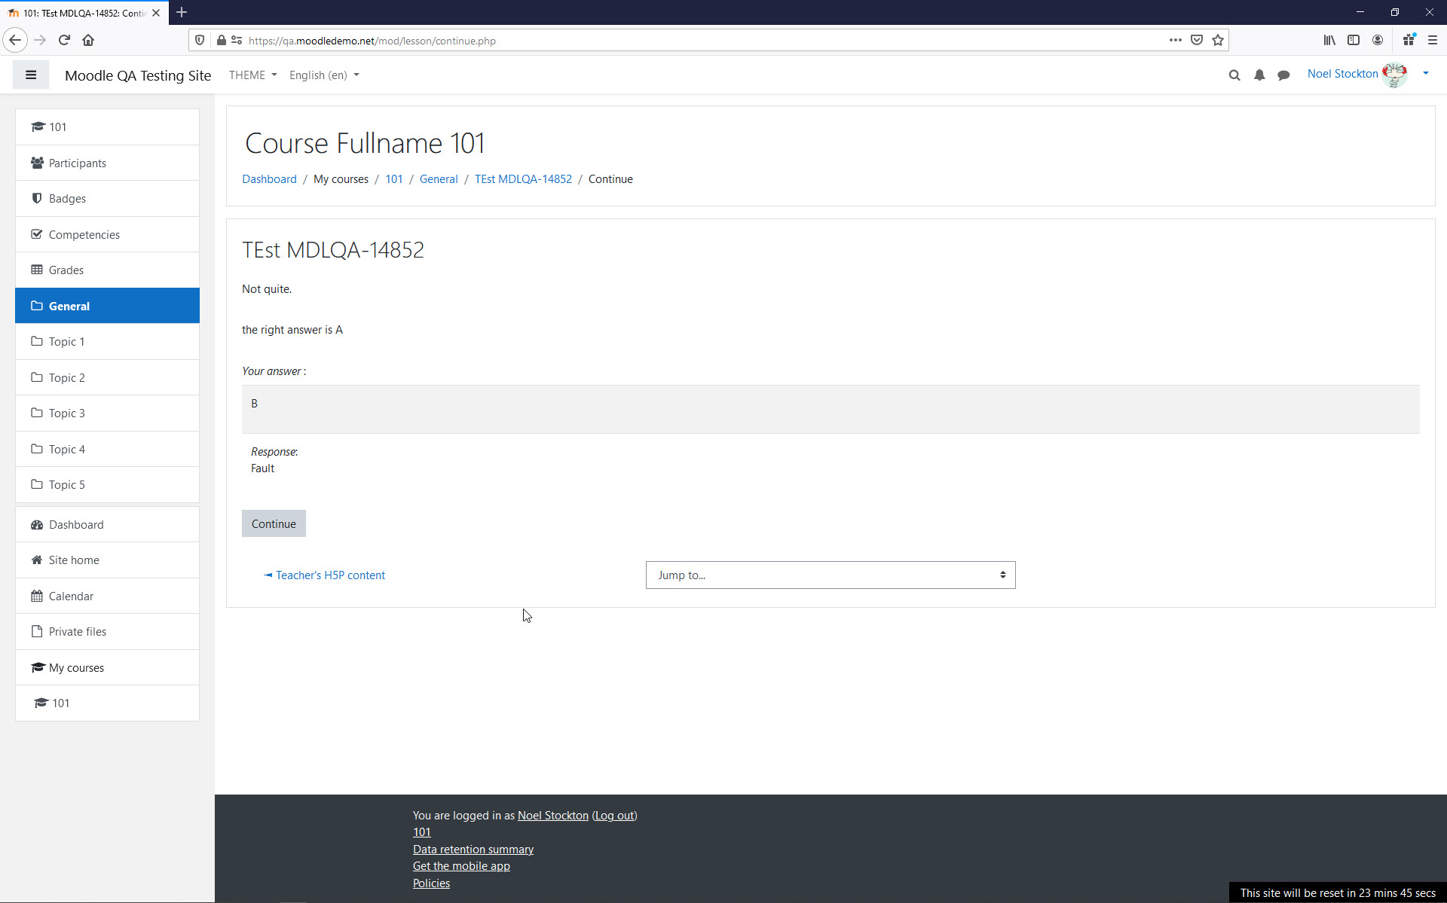Open 101 under My courses
Viewport: 1447px width, 903px height.
coord(107,703)
